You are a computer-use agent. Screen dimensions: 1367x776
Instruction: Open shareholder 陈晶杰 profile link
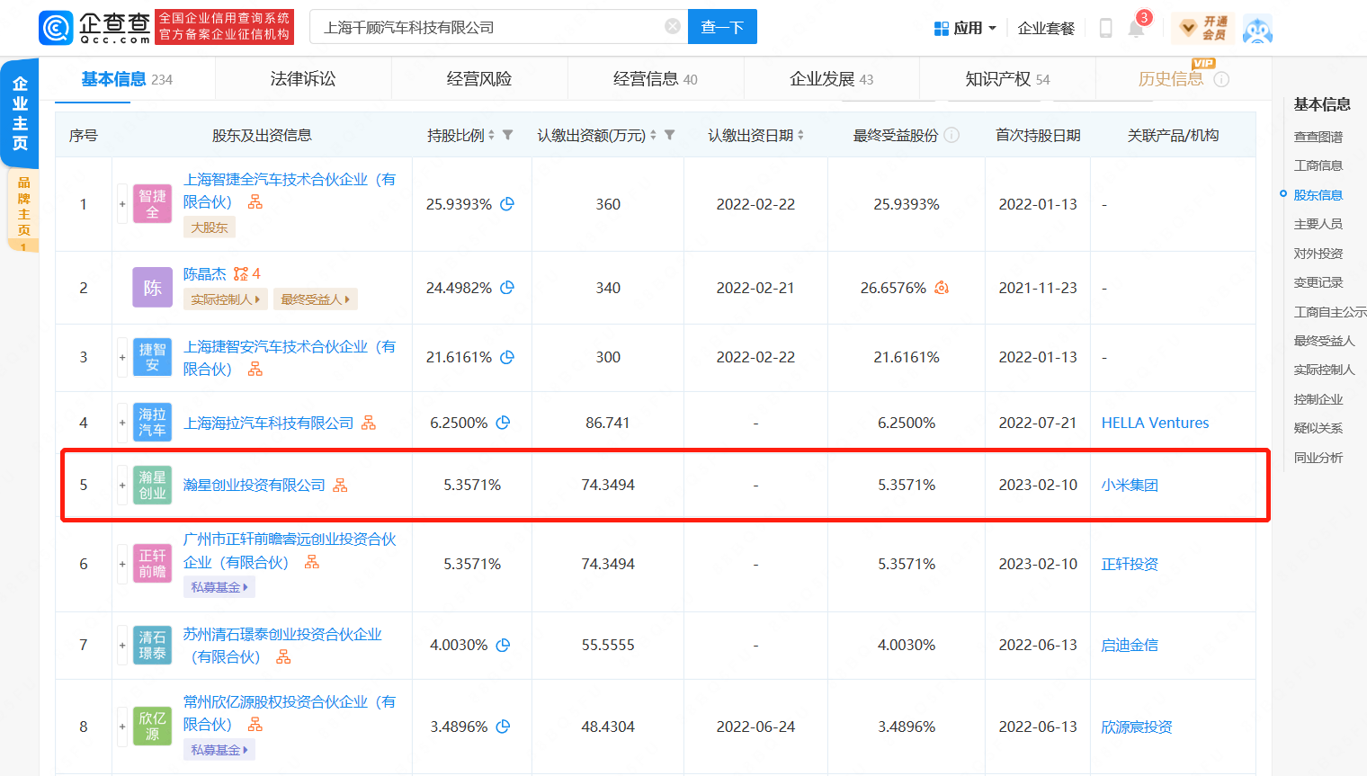205,273
